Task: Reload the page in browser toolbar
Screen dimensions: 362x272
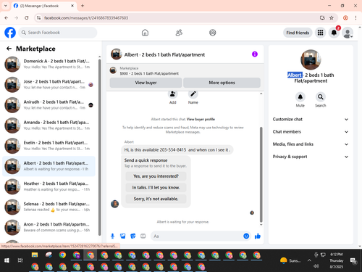Action: (x=27, y=17)
